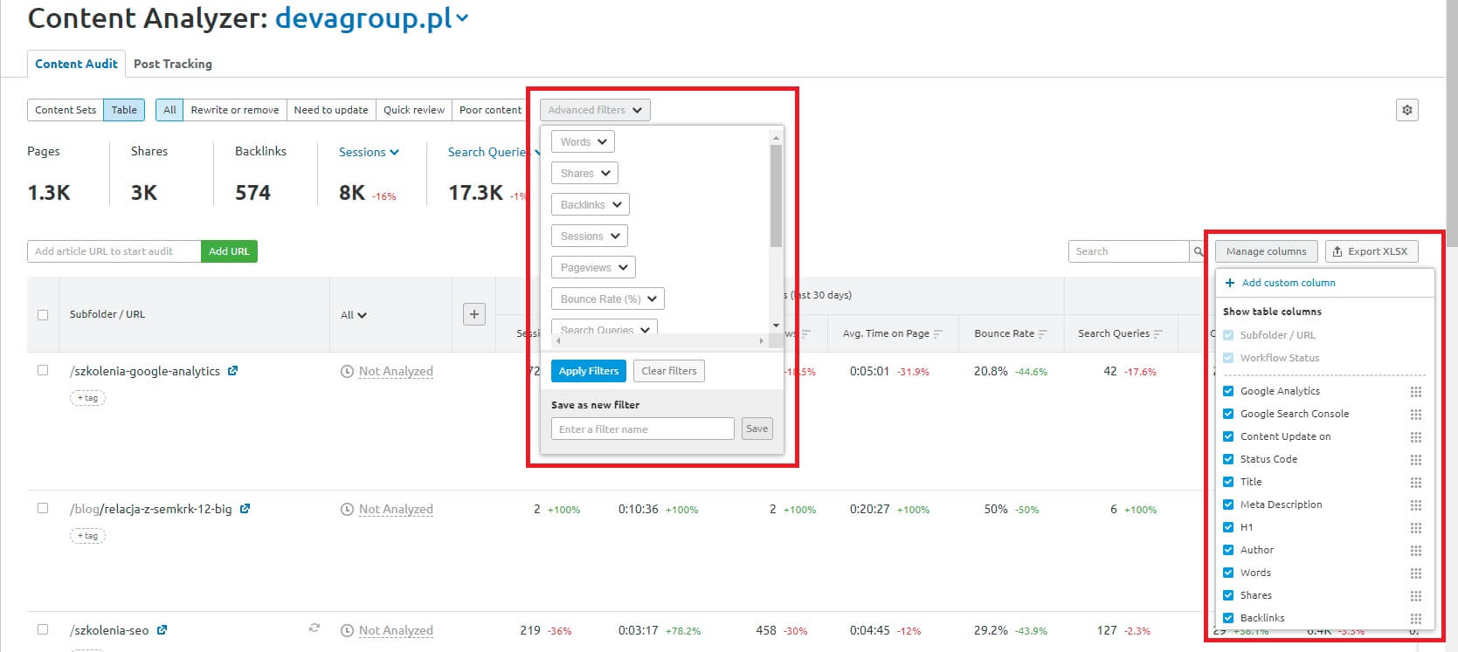Uncheck the Meta Description column checkbox

point(1228,504)
